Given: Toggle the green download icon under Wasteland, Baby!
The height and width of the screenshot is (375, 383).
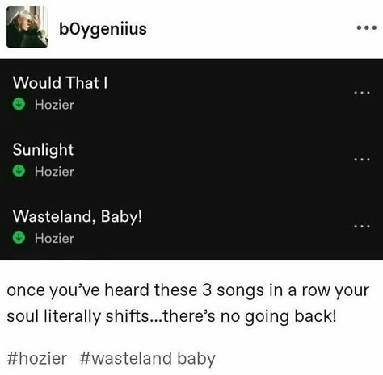Looking at the screenshot, I should [x=19, y=238].
